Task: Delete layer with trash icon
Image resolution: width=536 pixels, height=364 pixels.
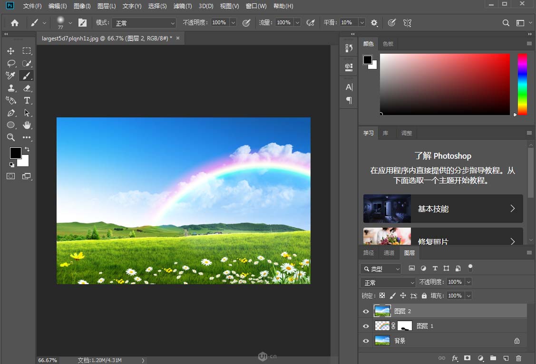Action: (x=518, y=358)
